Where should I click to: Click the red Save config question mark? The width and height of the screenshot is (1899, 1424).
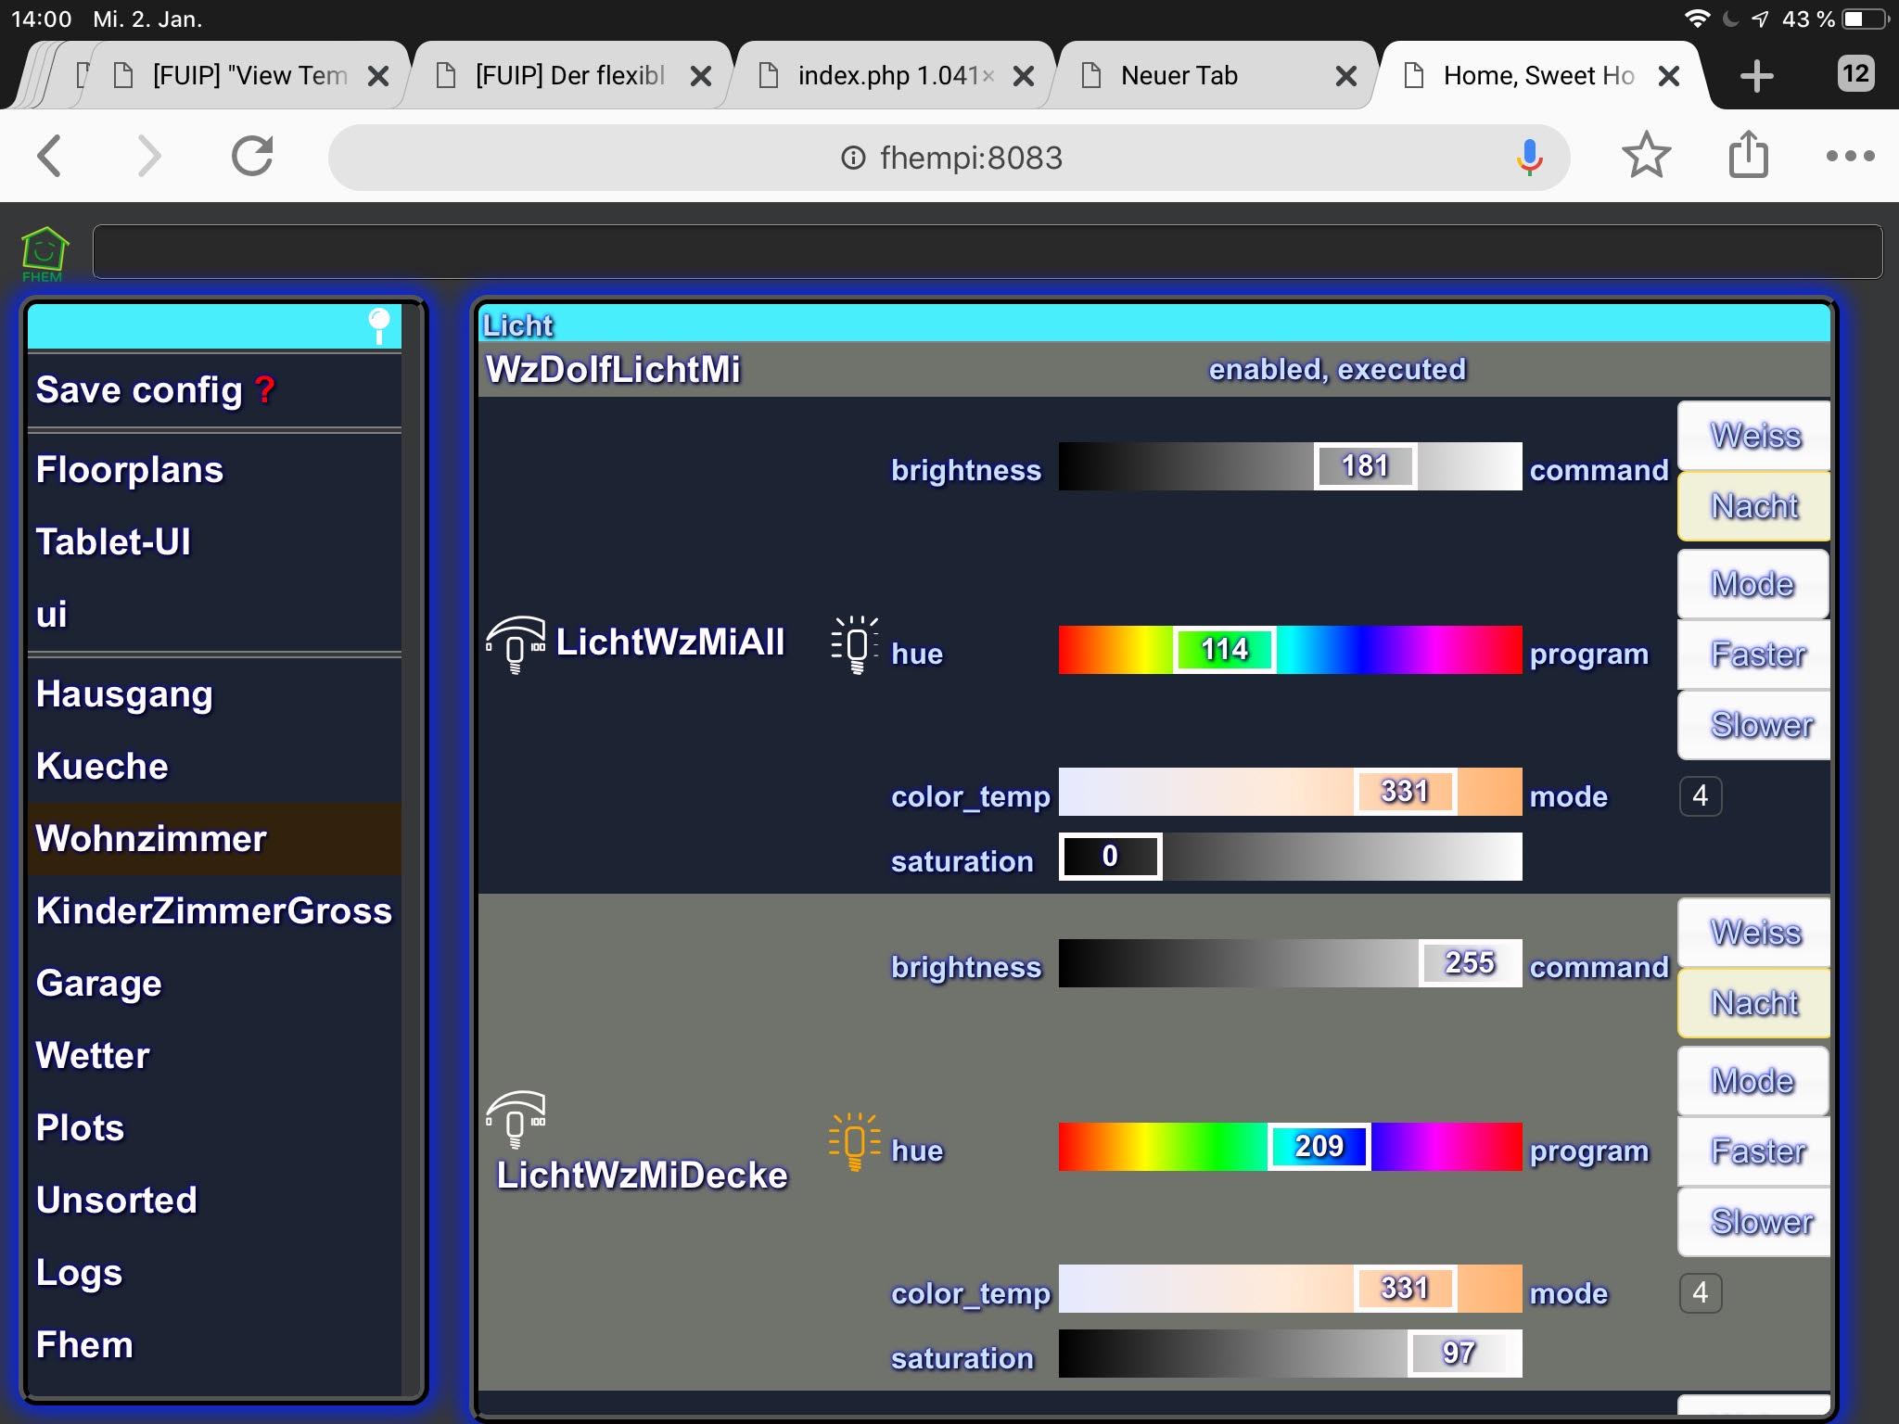[264, 390]
